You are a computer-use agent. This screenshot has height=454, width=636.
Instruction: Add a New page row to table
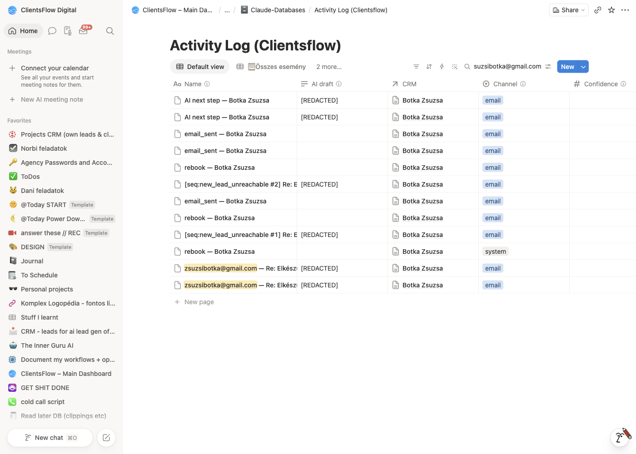pyautogui.click(x=199, y=302)
